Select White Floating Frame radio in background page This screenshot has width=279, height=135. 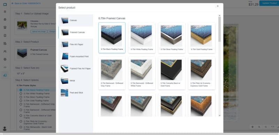click(21, 93)
